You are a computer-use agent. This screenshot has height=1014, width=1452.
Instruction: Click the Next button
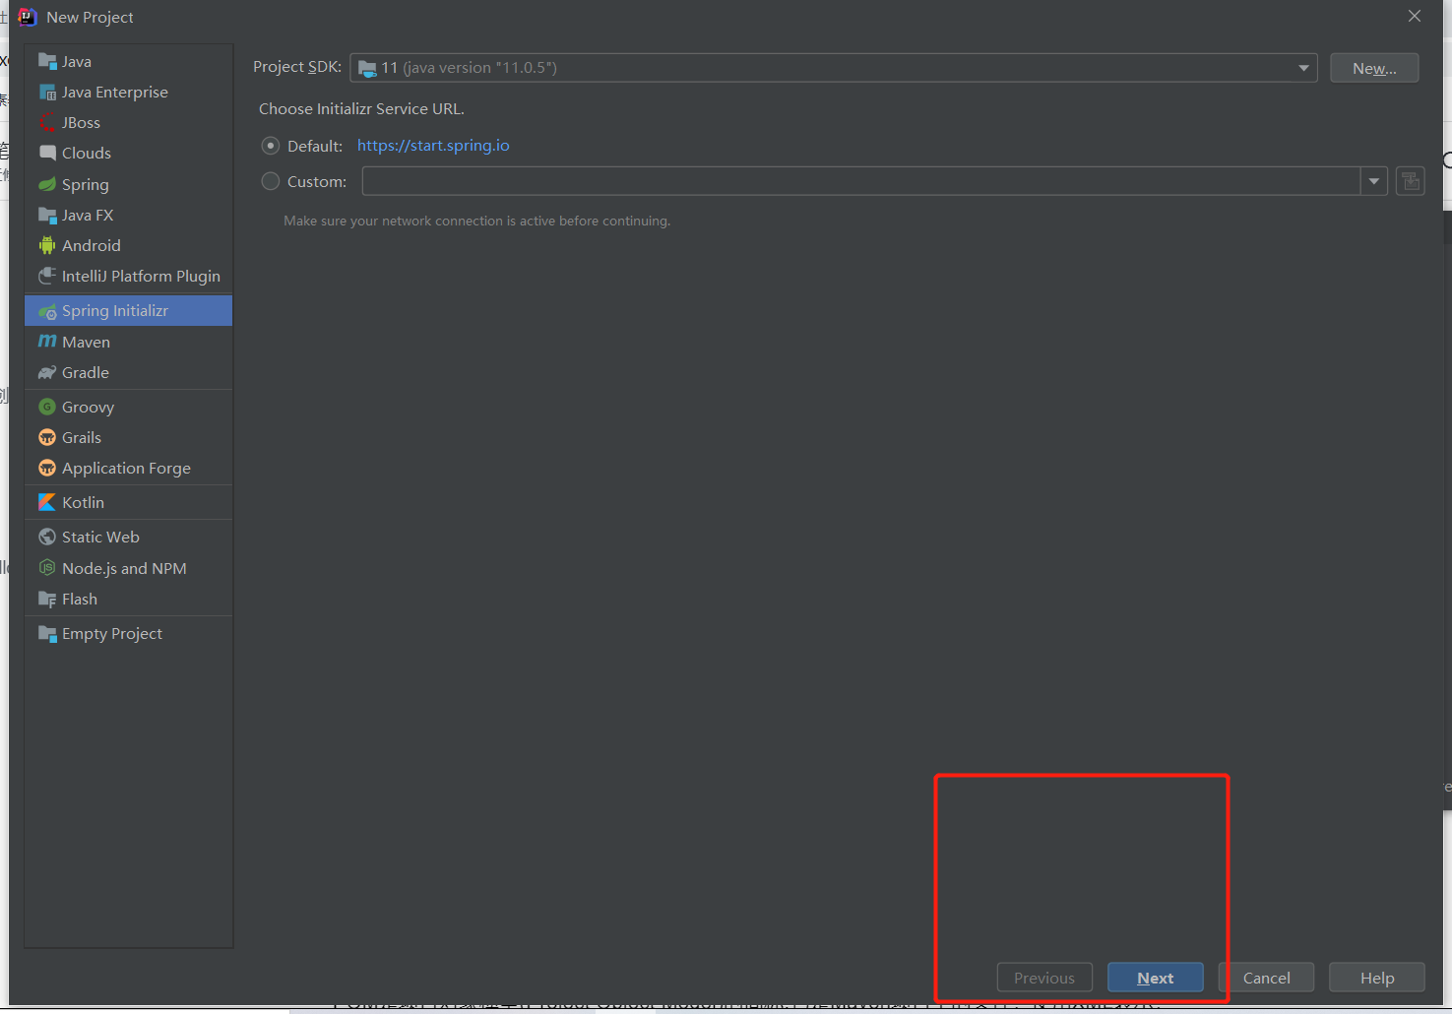[1156, 978]
